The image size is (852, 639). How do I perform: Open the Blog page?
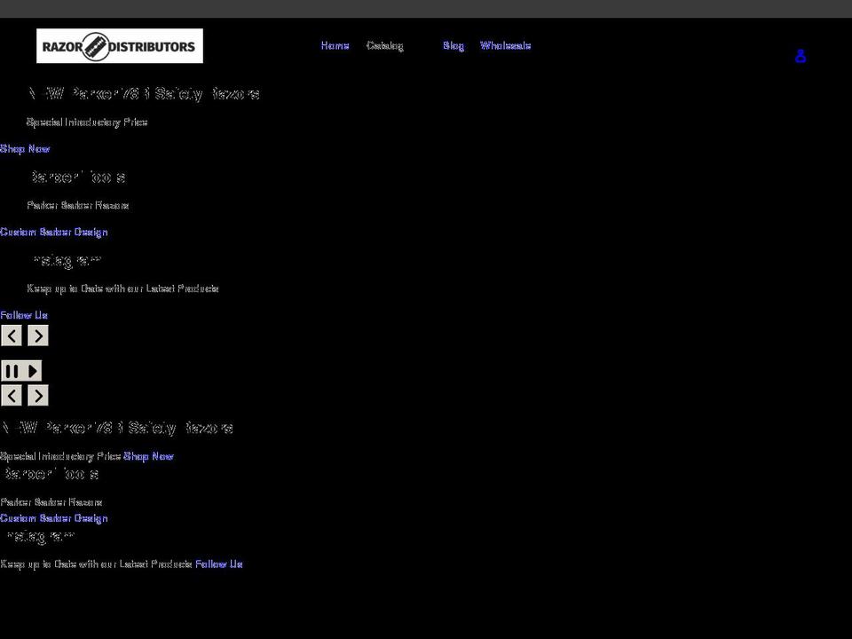click(x=454, y=45)
